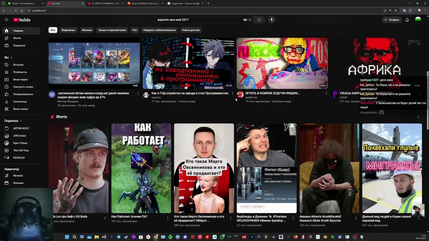The height and width of the screenshot is (241, 429).
Task: Open options for Верблюды и Джимми short
Action: 293,218
